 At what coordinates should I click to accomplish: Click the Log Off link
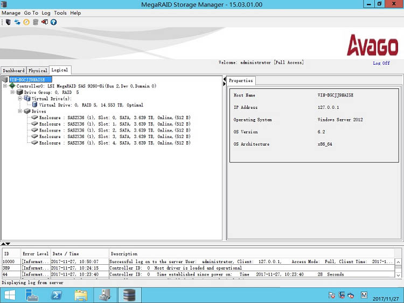pos(381,63)
